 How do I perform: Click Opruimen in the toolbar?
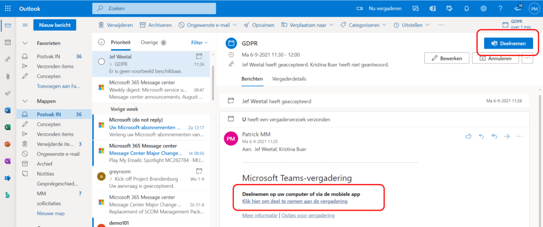259,25
